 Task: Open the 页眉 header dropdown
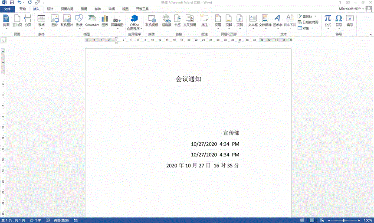217,22
